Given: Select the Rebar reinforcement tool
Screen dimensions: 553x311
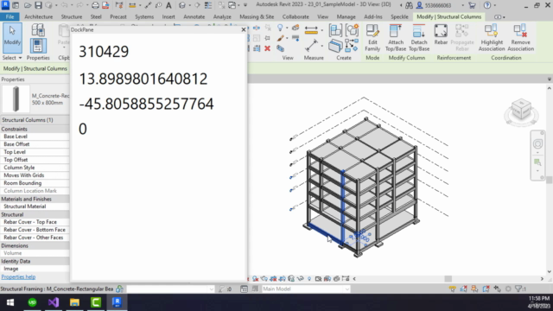Looking at the screenshot, I should click(x=441, y=35).
